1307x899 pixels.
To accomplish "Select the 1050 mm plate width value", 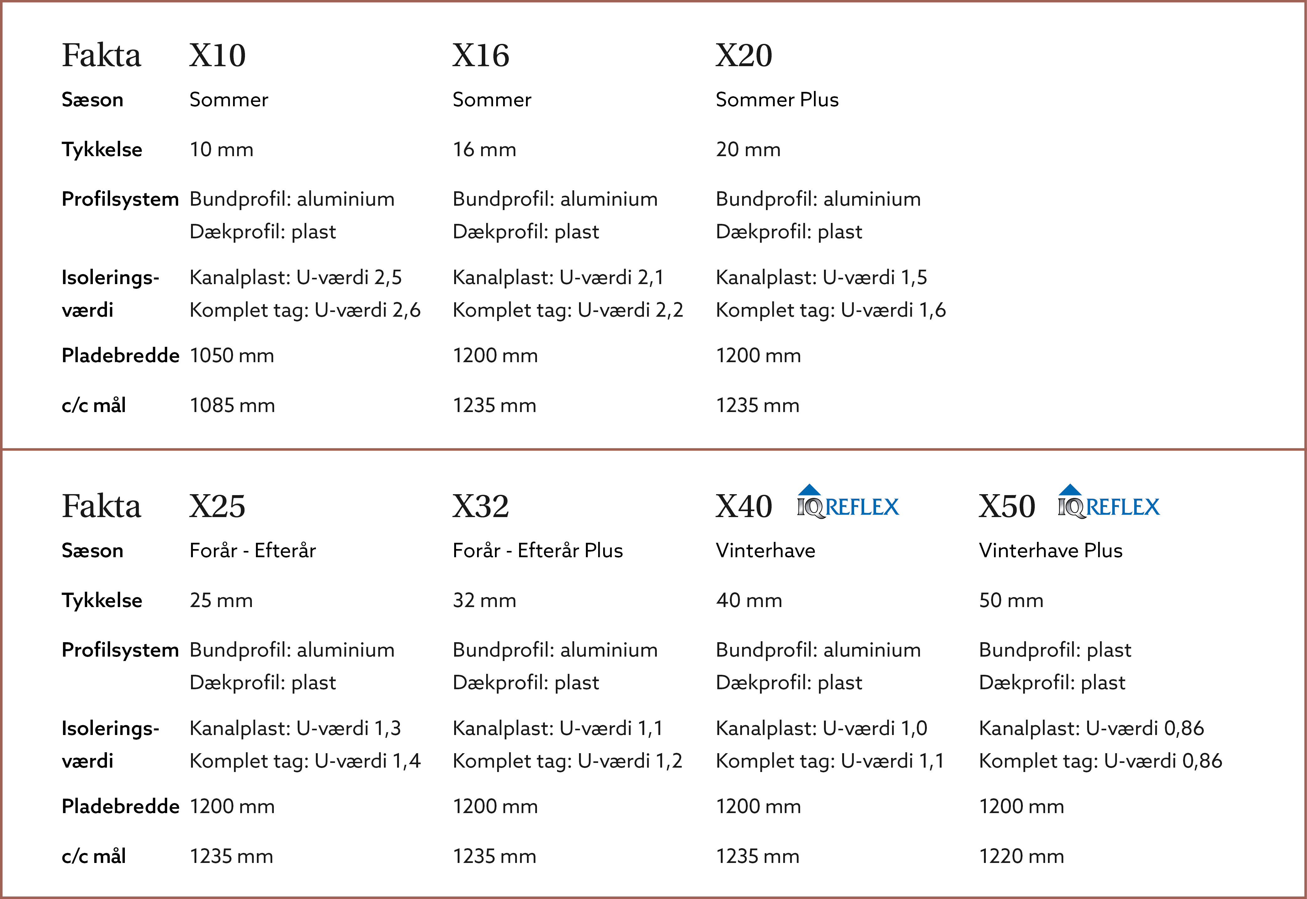I will 231,356.
